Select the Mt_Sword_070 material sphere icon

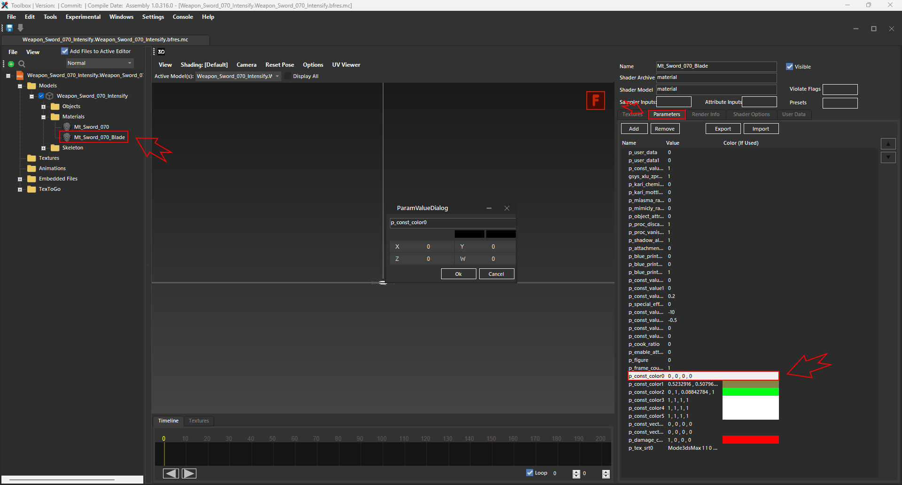pos(67,127)
